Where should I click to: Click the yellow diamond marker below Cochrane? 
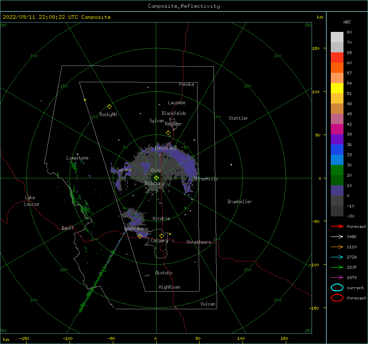click(x=140, y=236)
